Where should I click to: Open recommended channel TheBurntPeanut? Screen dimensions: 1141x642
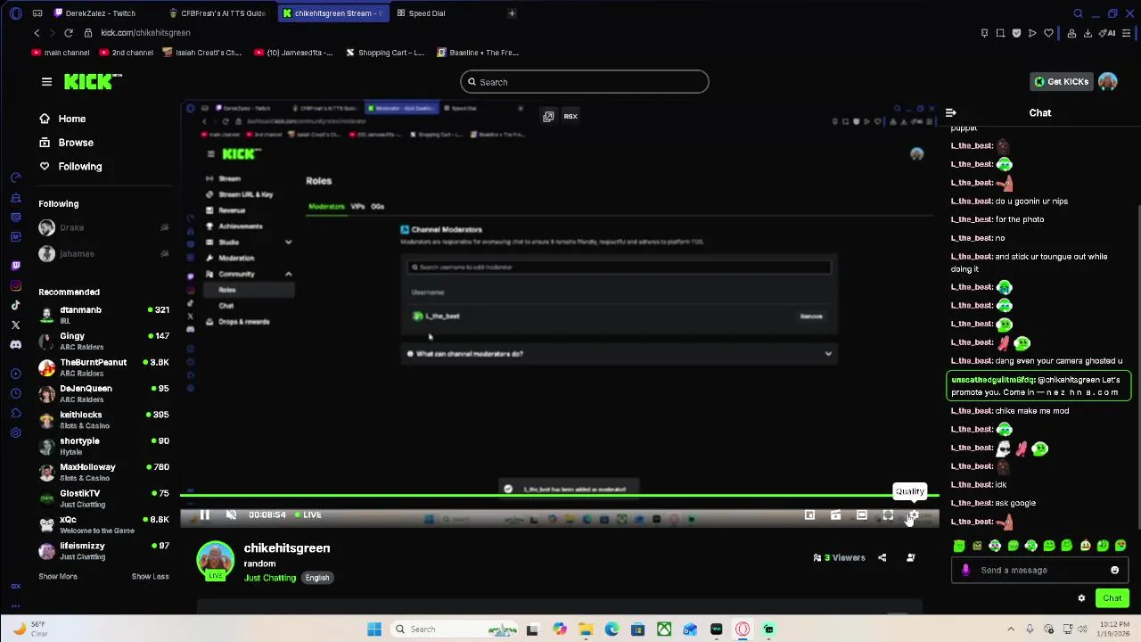[103, 367]
